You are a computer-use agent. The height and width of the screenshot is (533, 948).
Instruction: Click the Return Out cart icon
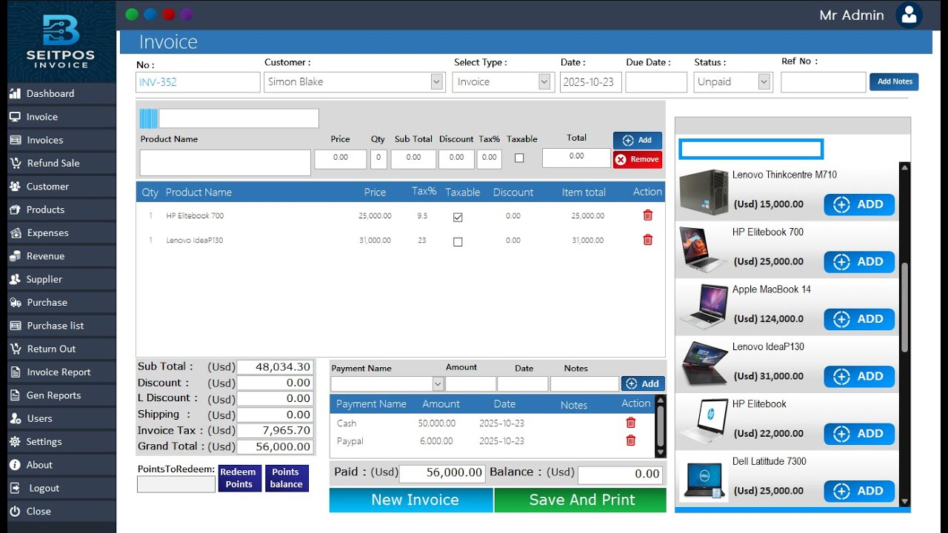(x=15, y=349)
